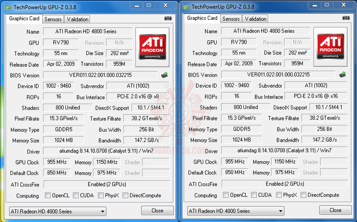Screen dimensions: 357x222
Task: Click Technology 55 nm in left window
Action: pos(61,53)
